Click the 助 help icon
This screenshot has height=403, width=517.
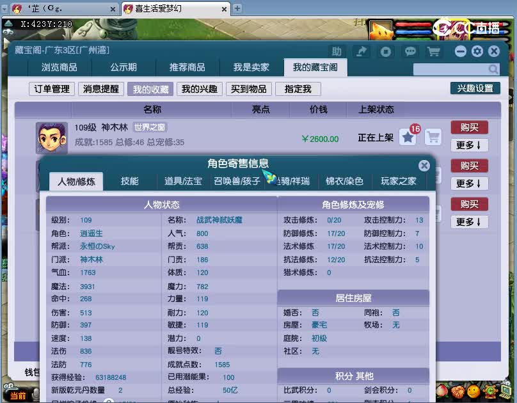click(x=337, y=51)
